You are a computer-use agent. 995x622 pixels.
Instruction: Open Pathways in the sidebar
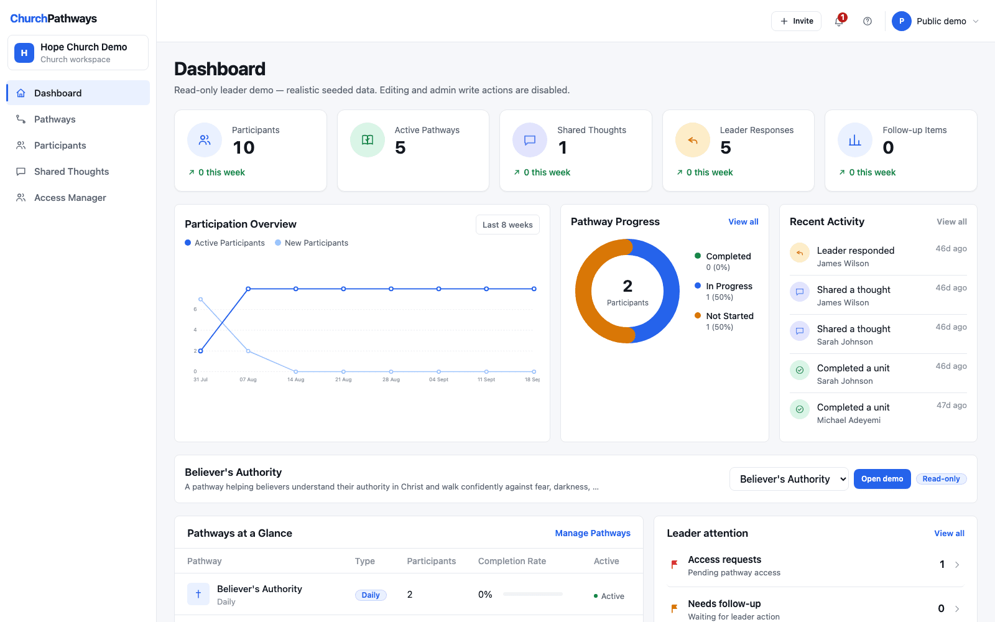point(78,119)
